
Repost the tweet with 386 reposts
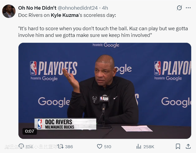pos(61,146)
